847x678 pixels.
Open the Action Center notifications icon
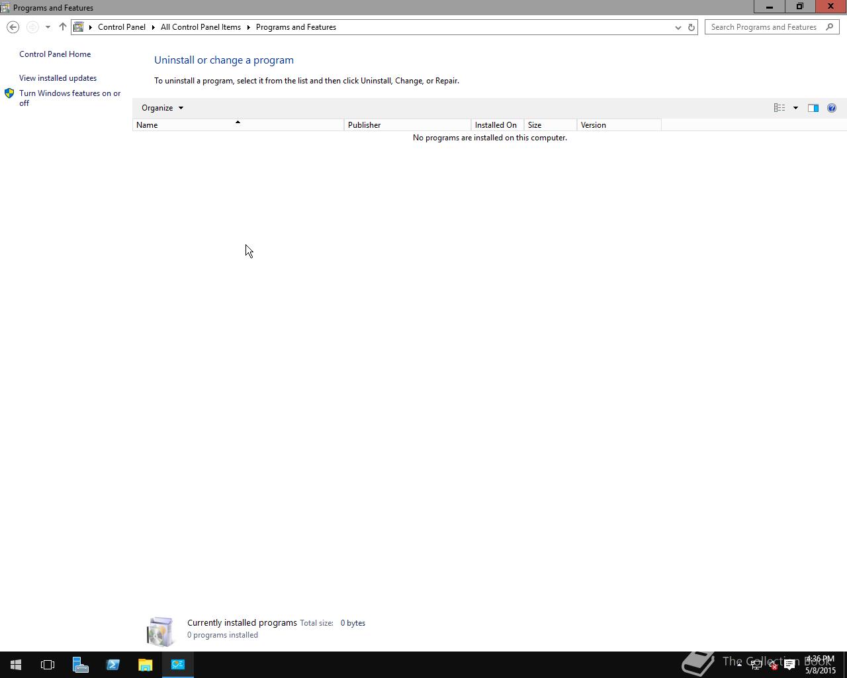click(x=789, y=665)
